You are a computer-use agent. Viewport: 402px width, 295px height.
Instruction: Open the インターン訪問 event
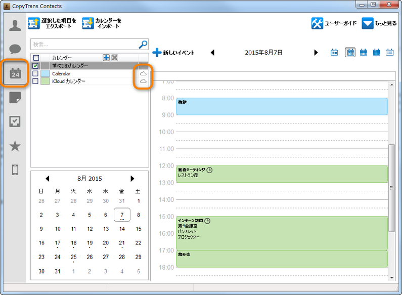coord(282,233)
